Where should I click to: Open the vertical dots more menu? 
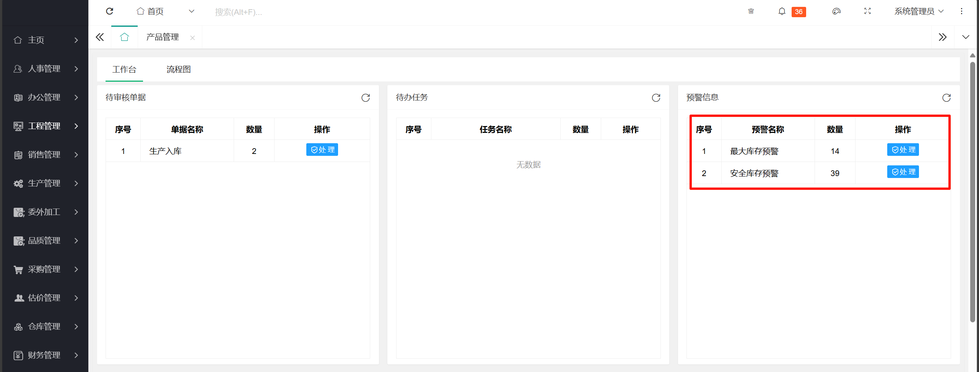pyautogui.click(x=961, y=11)
